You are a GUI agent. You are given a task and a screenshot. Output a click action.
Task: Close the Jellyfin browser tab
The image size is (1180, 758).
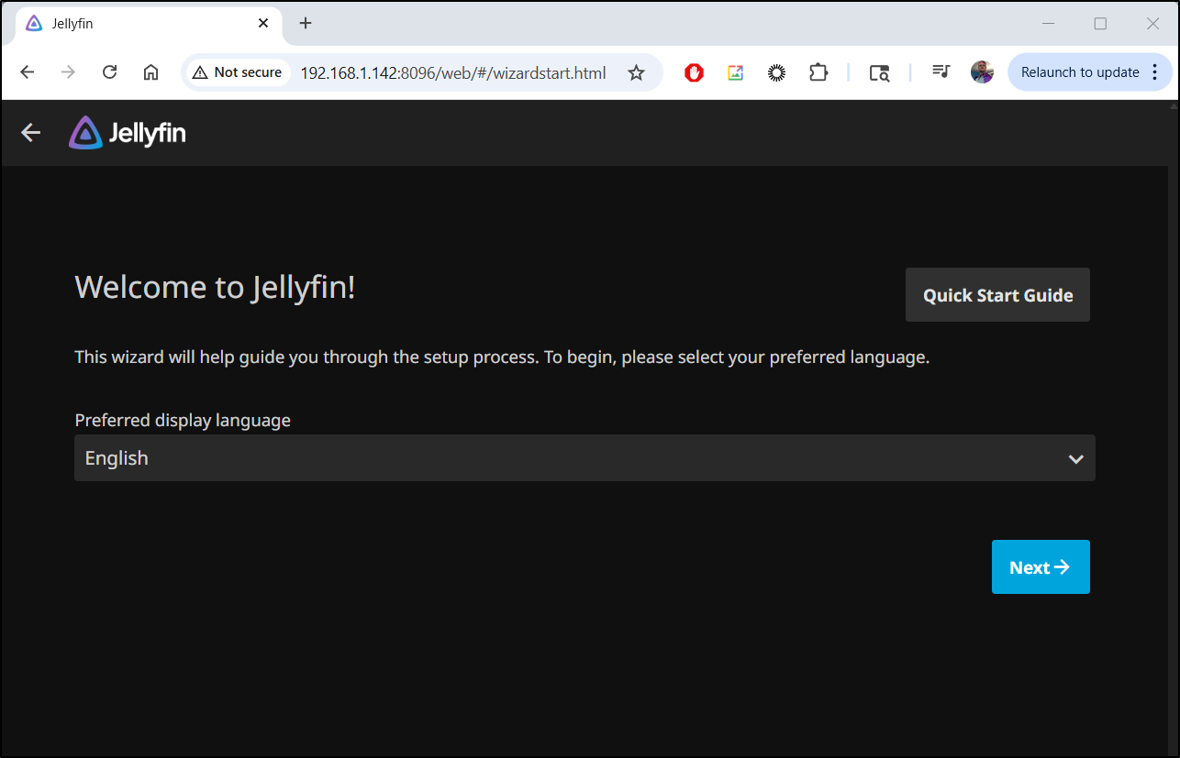(263, 24)
